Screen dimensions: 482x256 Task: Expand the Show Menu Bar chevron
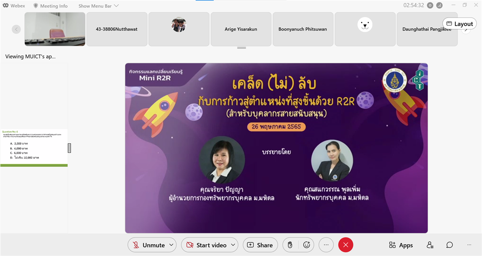(x=116, y=6)
